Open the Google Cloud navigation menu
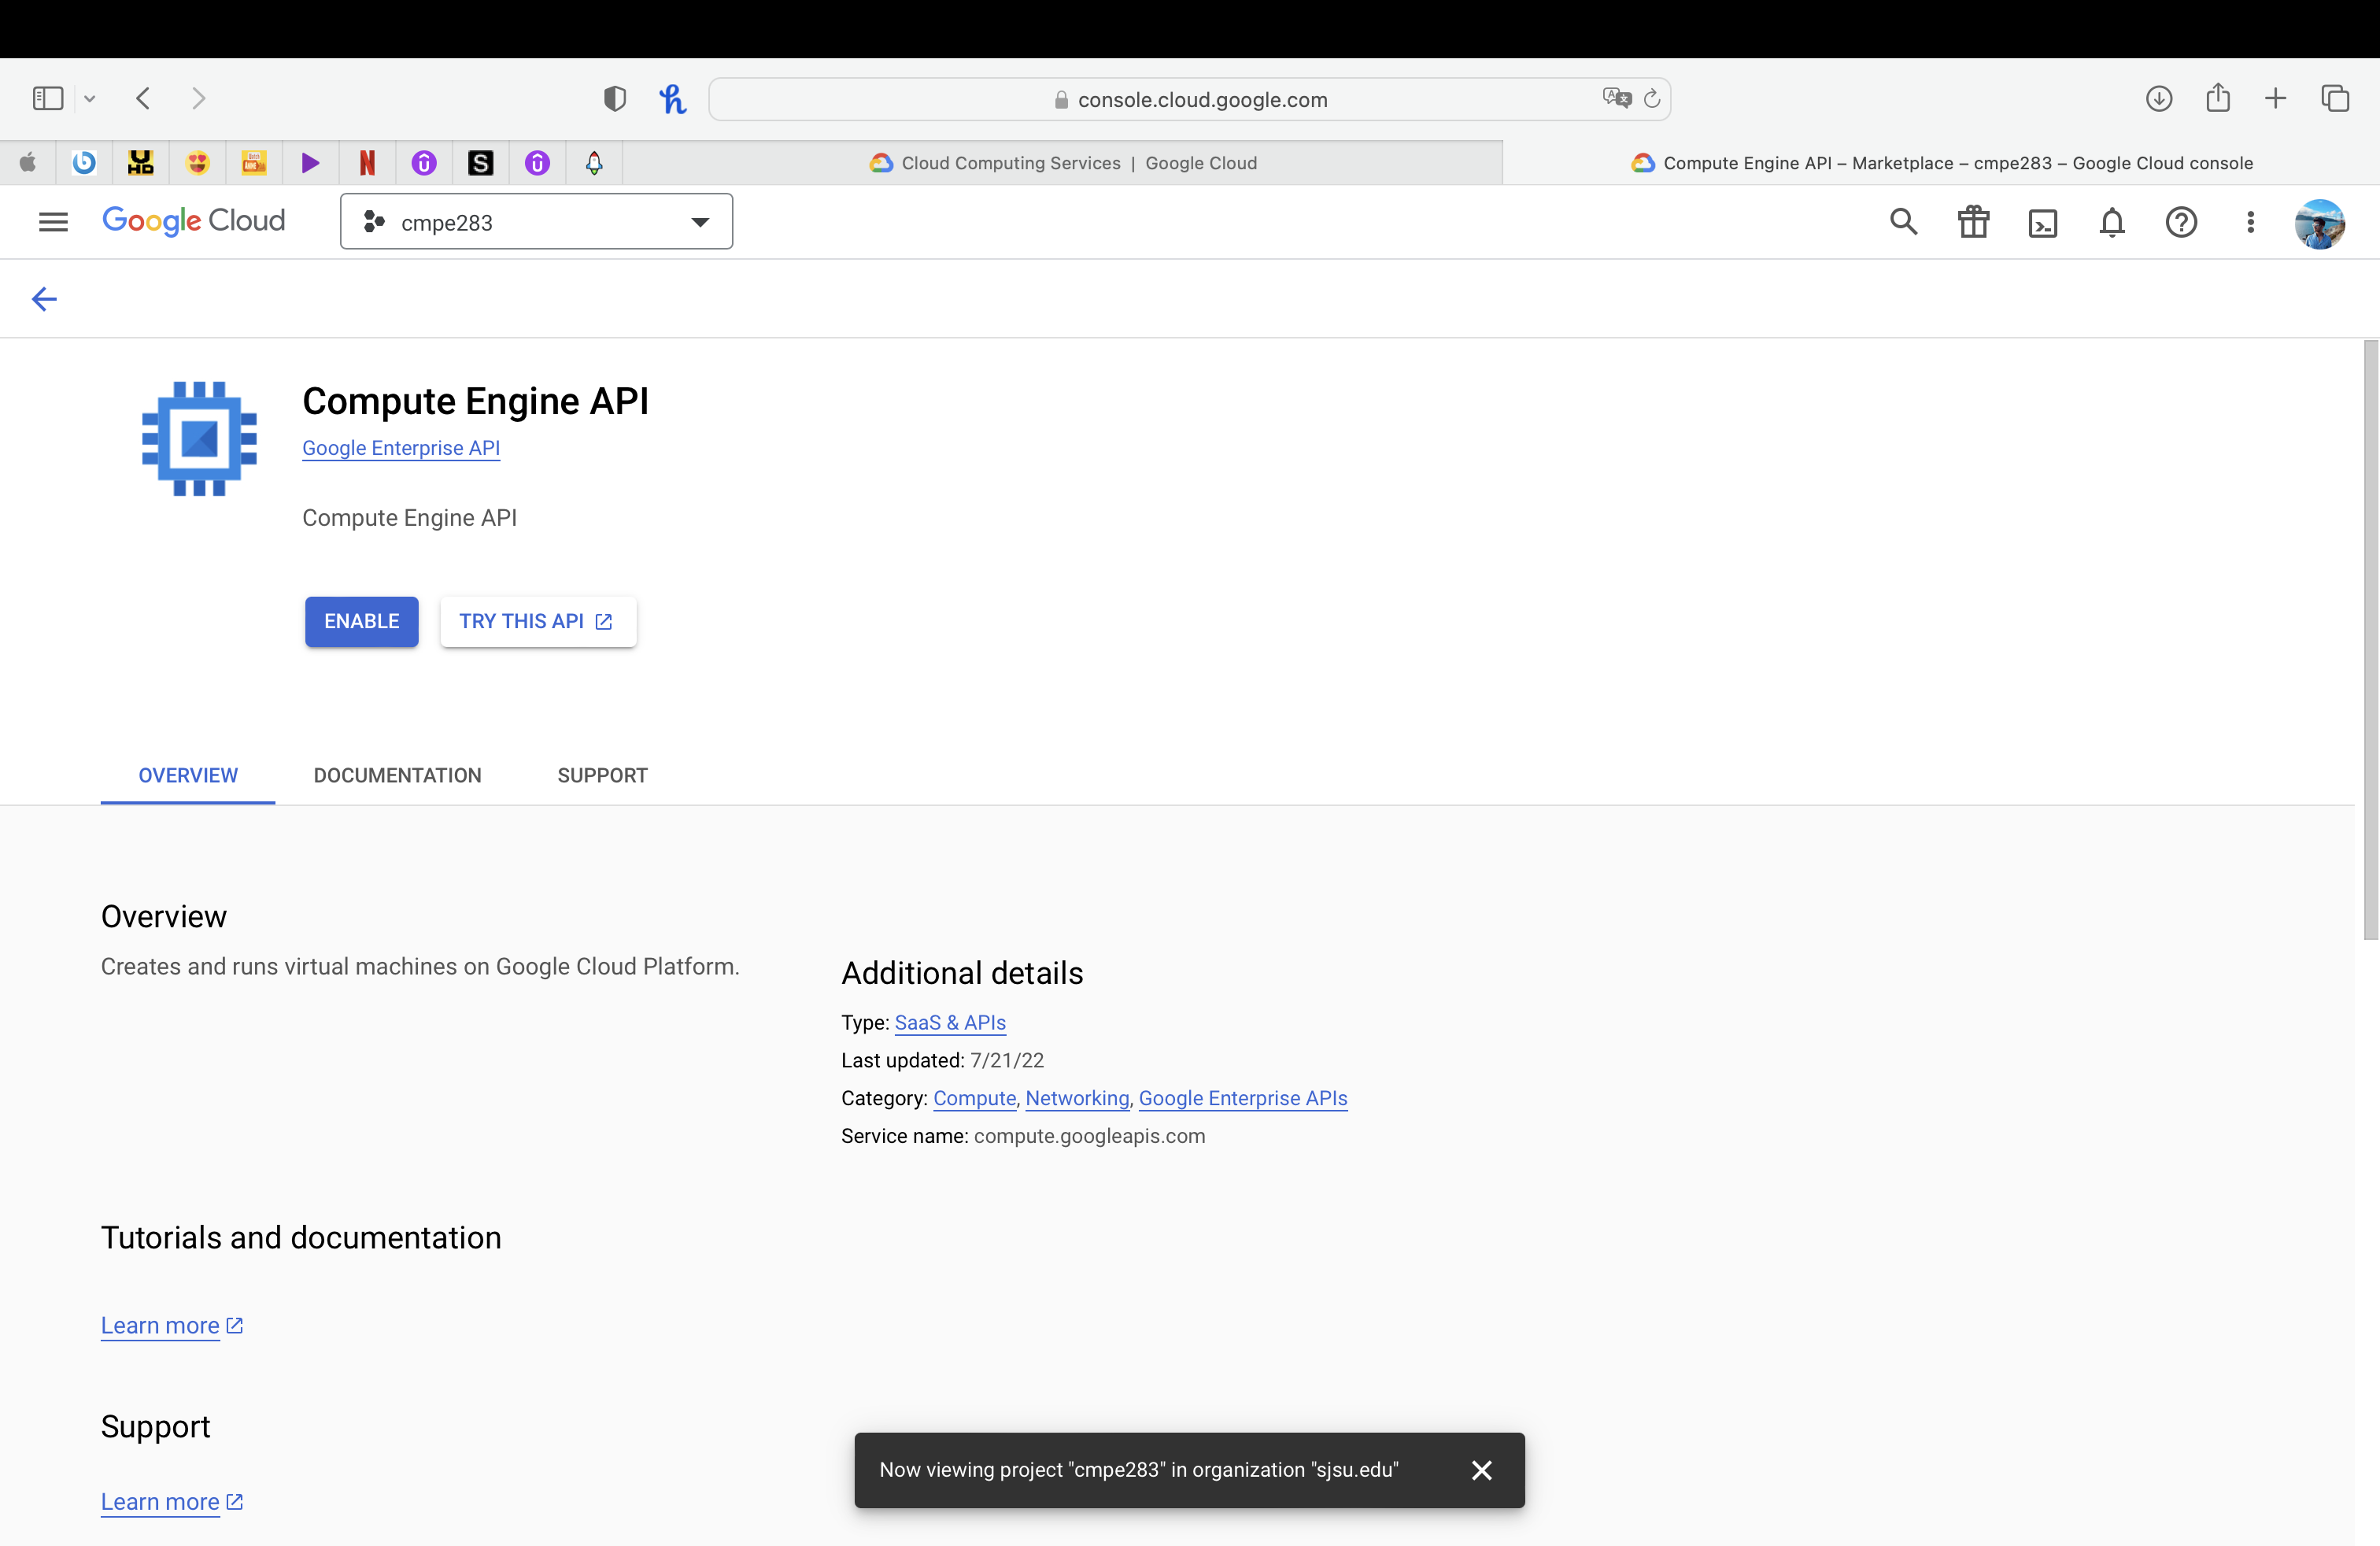2380x1546 pixels. click(53, 221)
